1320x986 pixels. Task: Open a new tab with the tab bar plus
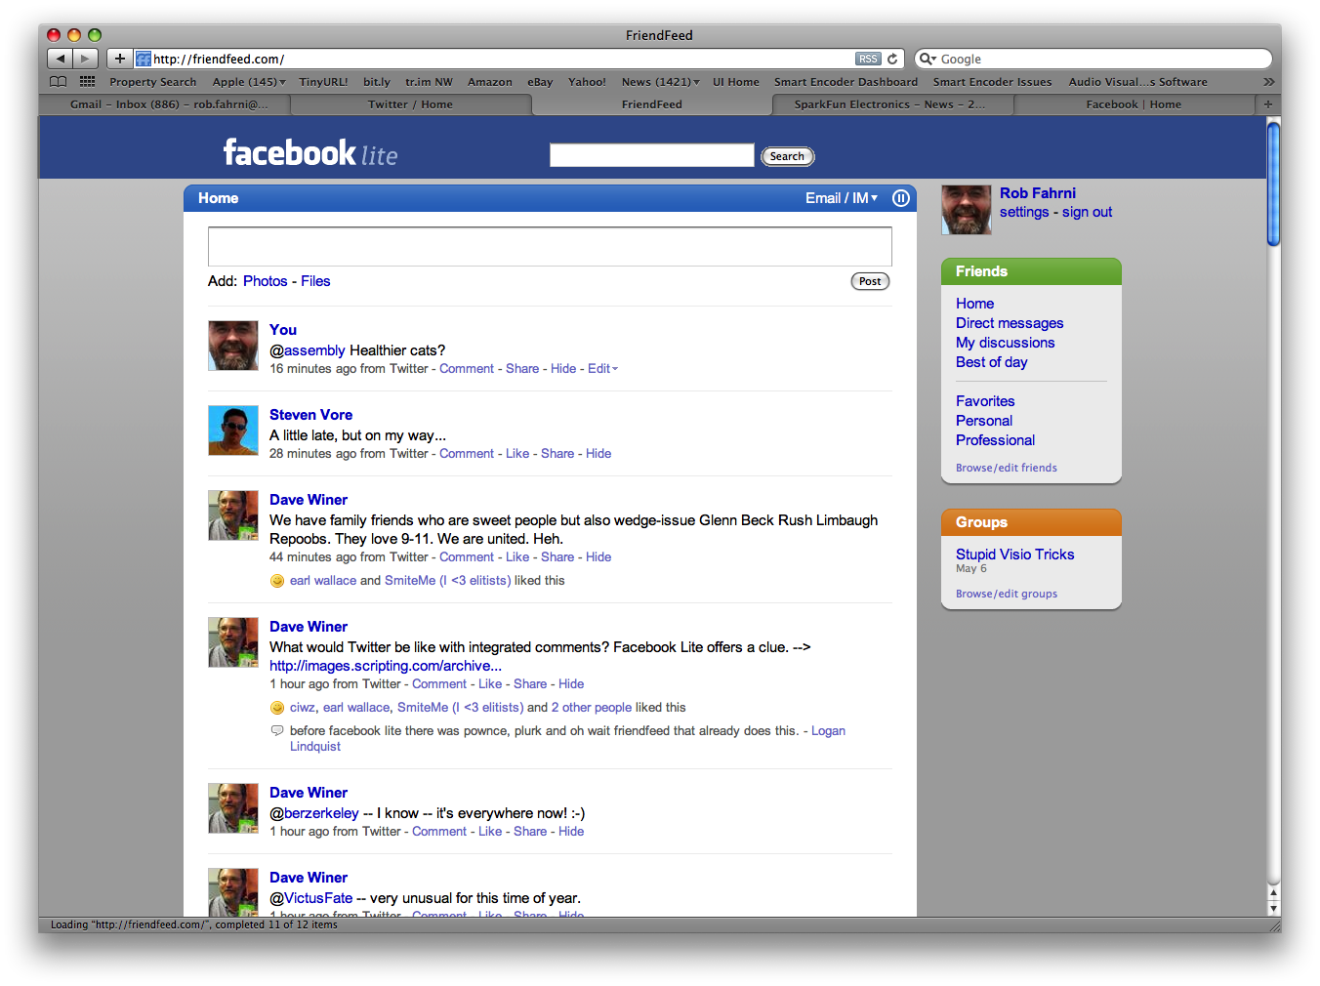1268,104
